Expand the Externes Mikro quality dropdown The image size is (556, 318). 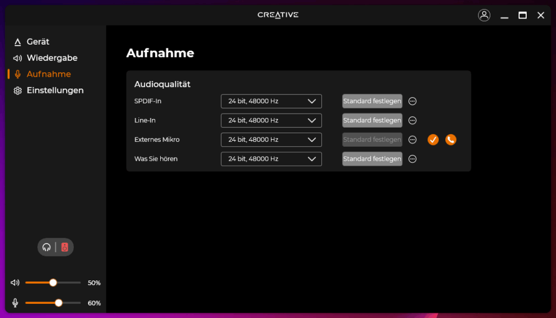[271, 140]
